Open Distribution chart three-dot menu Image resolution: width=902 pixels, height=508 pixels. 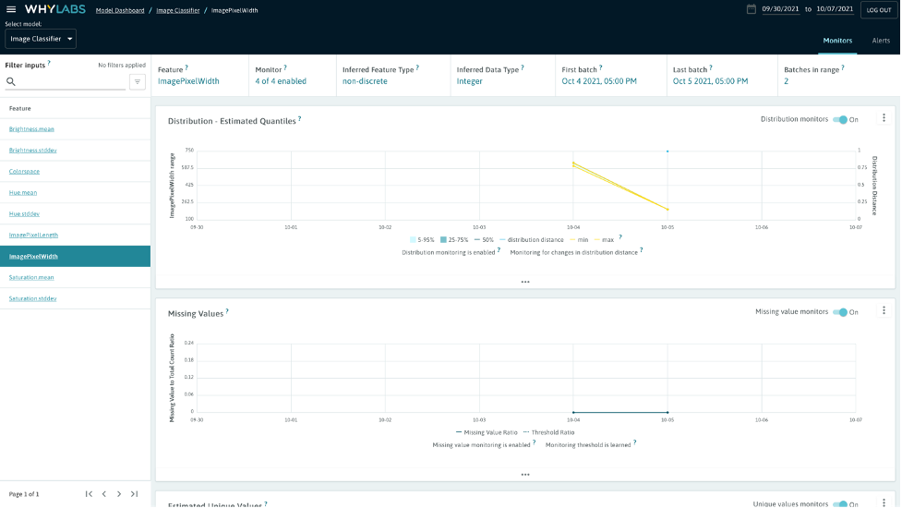pos(884,118)
